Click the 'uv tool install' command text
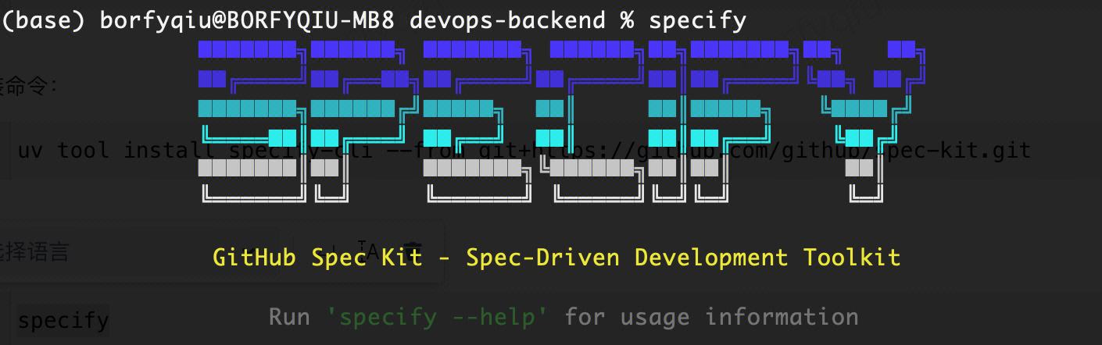This screenshot has height=345, width=1102. [117, 150]
